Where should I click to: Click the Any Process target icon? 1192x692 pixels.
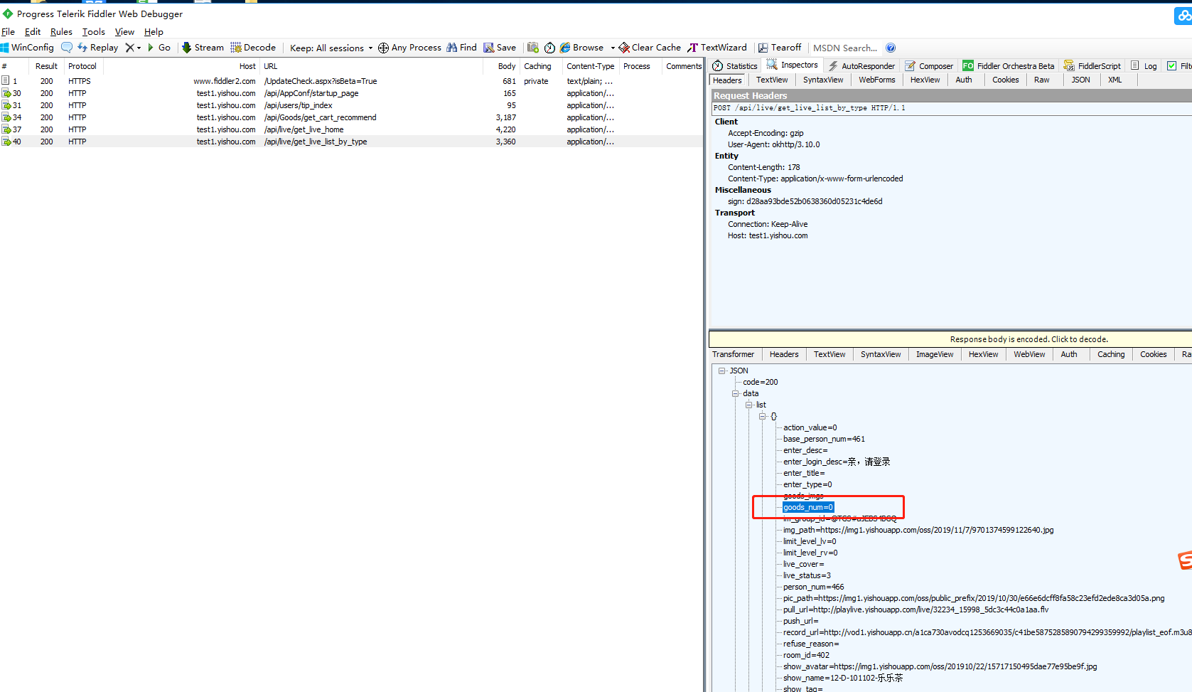(383, 48)
